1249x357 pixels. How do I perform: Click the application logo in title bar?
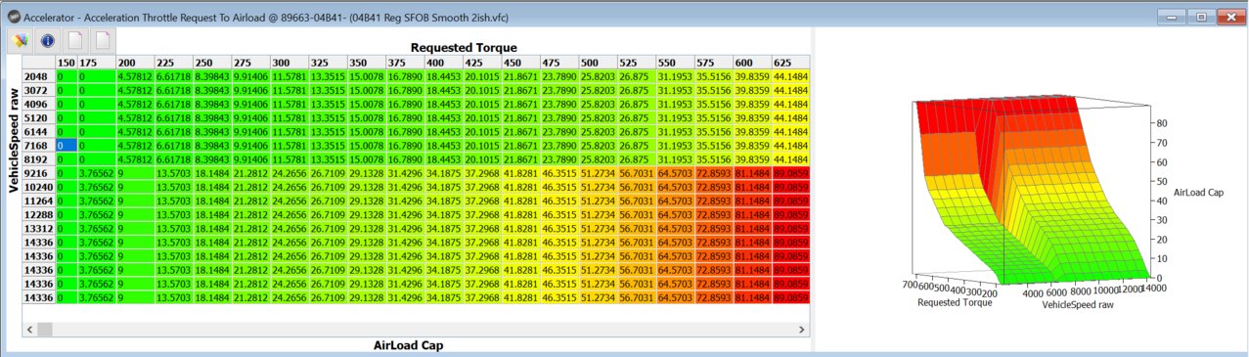coord(15,16)
